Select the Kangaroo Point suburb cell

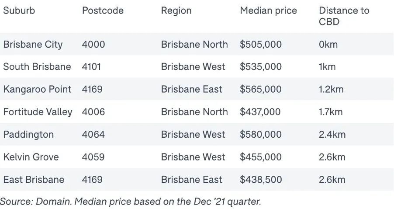[37, 89]
